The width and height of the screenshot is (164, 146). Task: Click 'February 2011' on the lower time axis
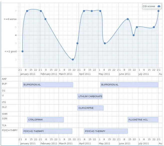click(x=49, y=143)
